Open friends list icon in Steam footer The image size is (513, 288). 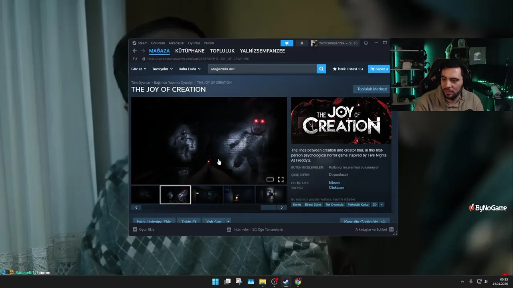pyautogui.click(x=391, y=230)
